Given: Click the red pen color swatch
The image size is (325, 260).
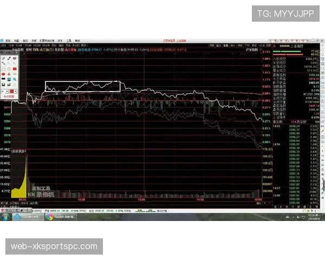Looking at the screenshot, I should [x=11, y=91].
